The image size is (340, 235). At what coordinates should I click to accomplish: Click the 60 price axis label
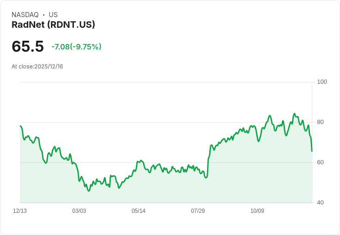[320, 162]
